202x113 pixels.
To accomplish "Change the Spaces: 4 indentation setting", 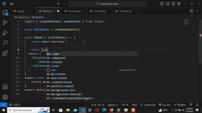I will tap(113, 105).
